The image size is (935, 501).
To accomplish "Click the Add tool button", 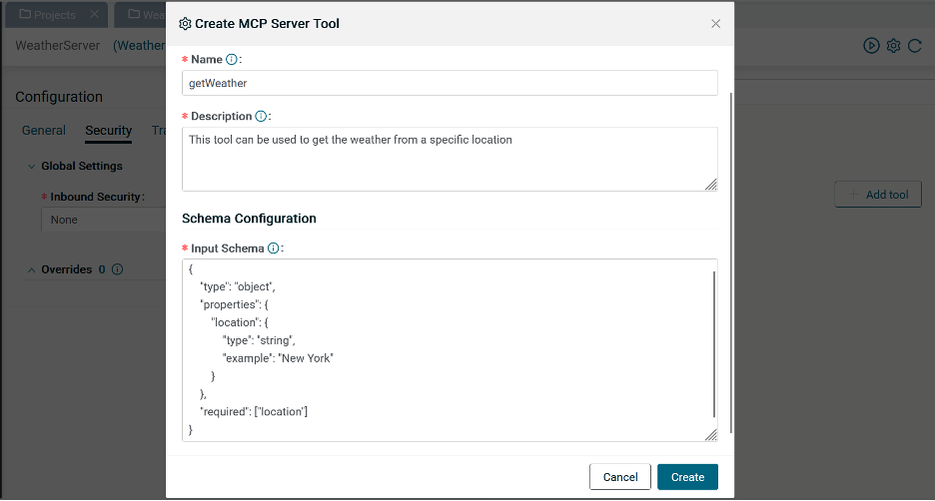I will (x=878, y=195).
